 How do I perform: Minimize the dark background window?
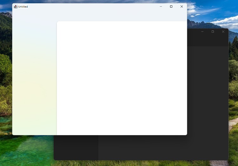point(202,32)
